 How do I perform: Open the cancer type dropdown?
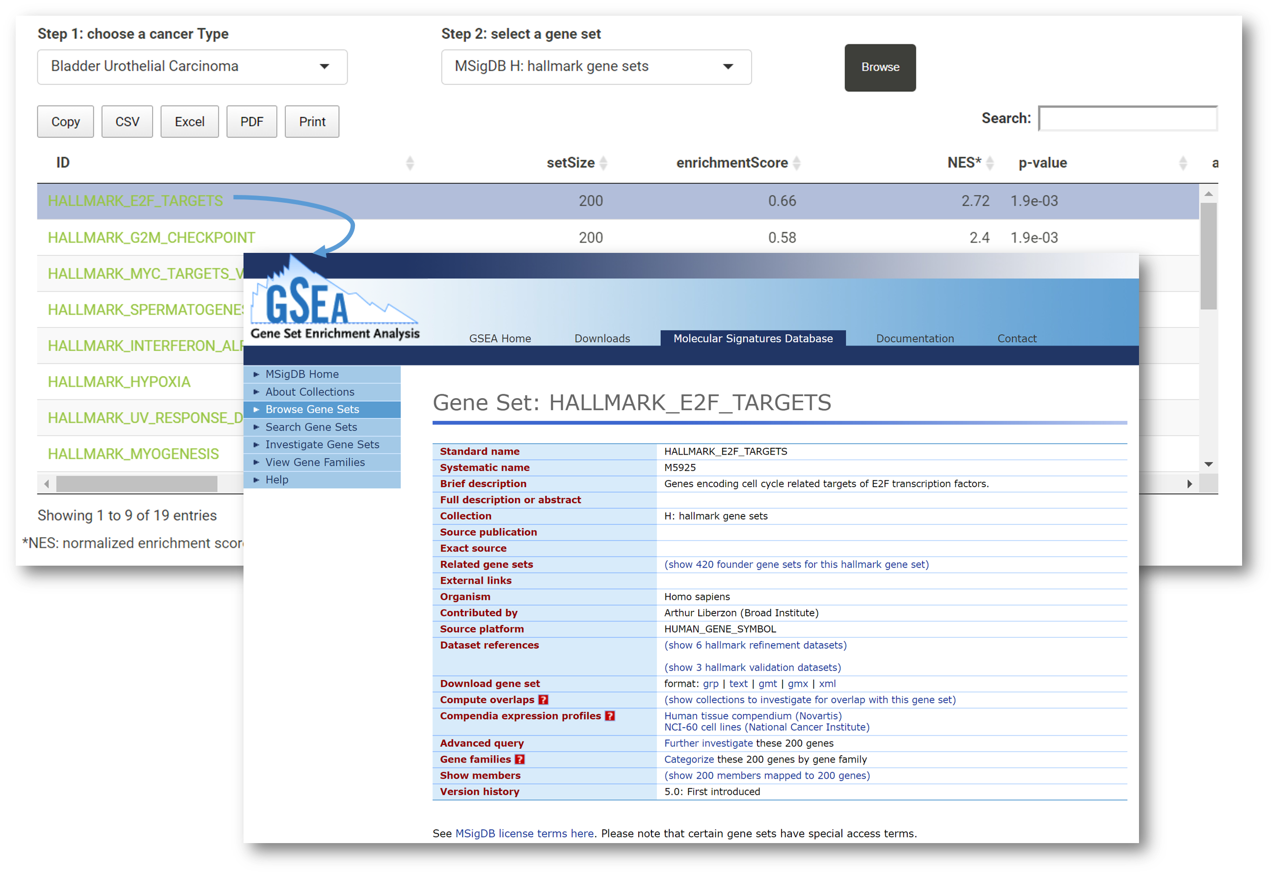pyautogui.click(x=192, y=67)
